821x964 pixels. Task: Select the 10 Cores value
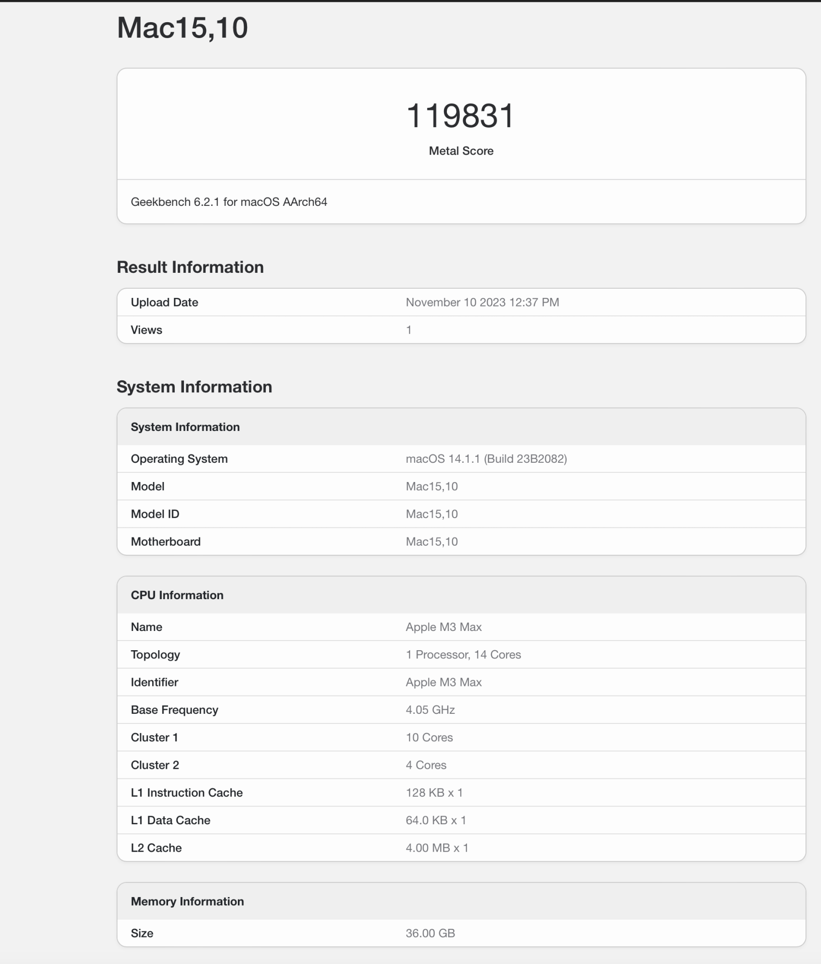430,737
